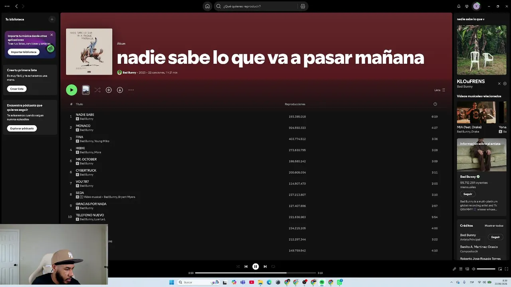Follow Bad Bunny in Créditos section
Screen dimensions: 511x287
495,237
